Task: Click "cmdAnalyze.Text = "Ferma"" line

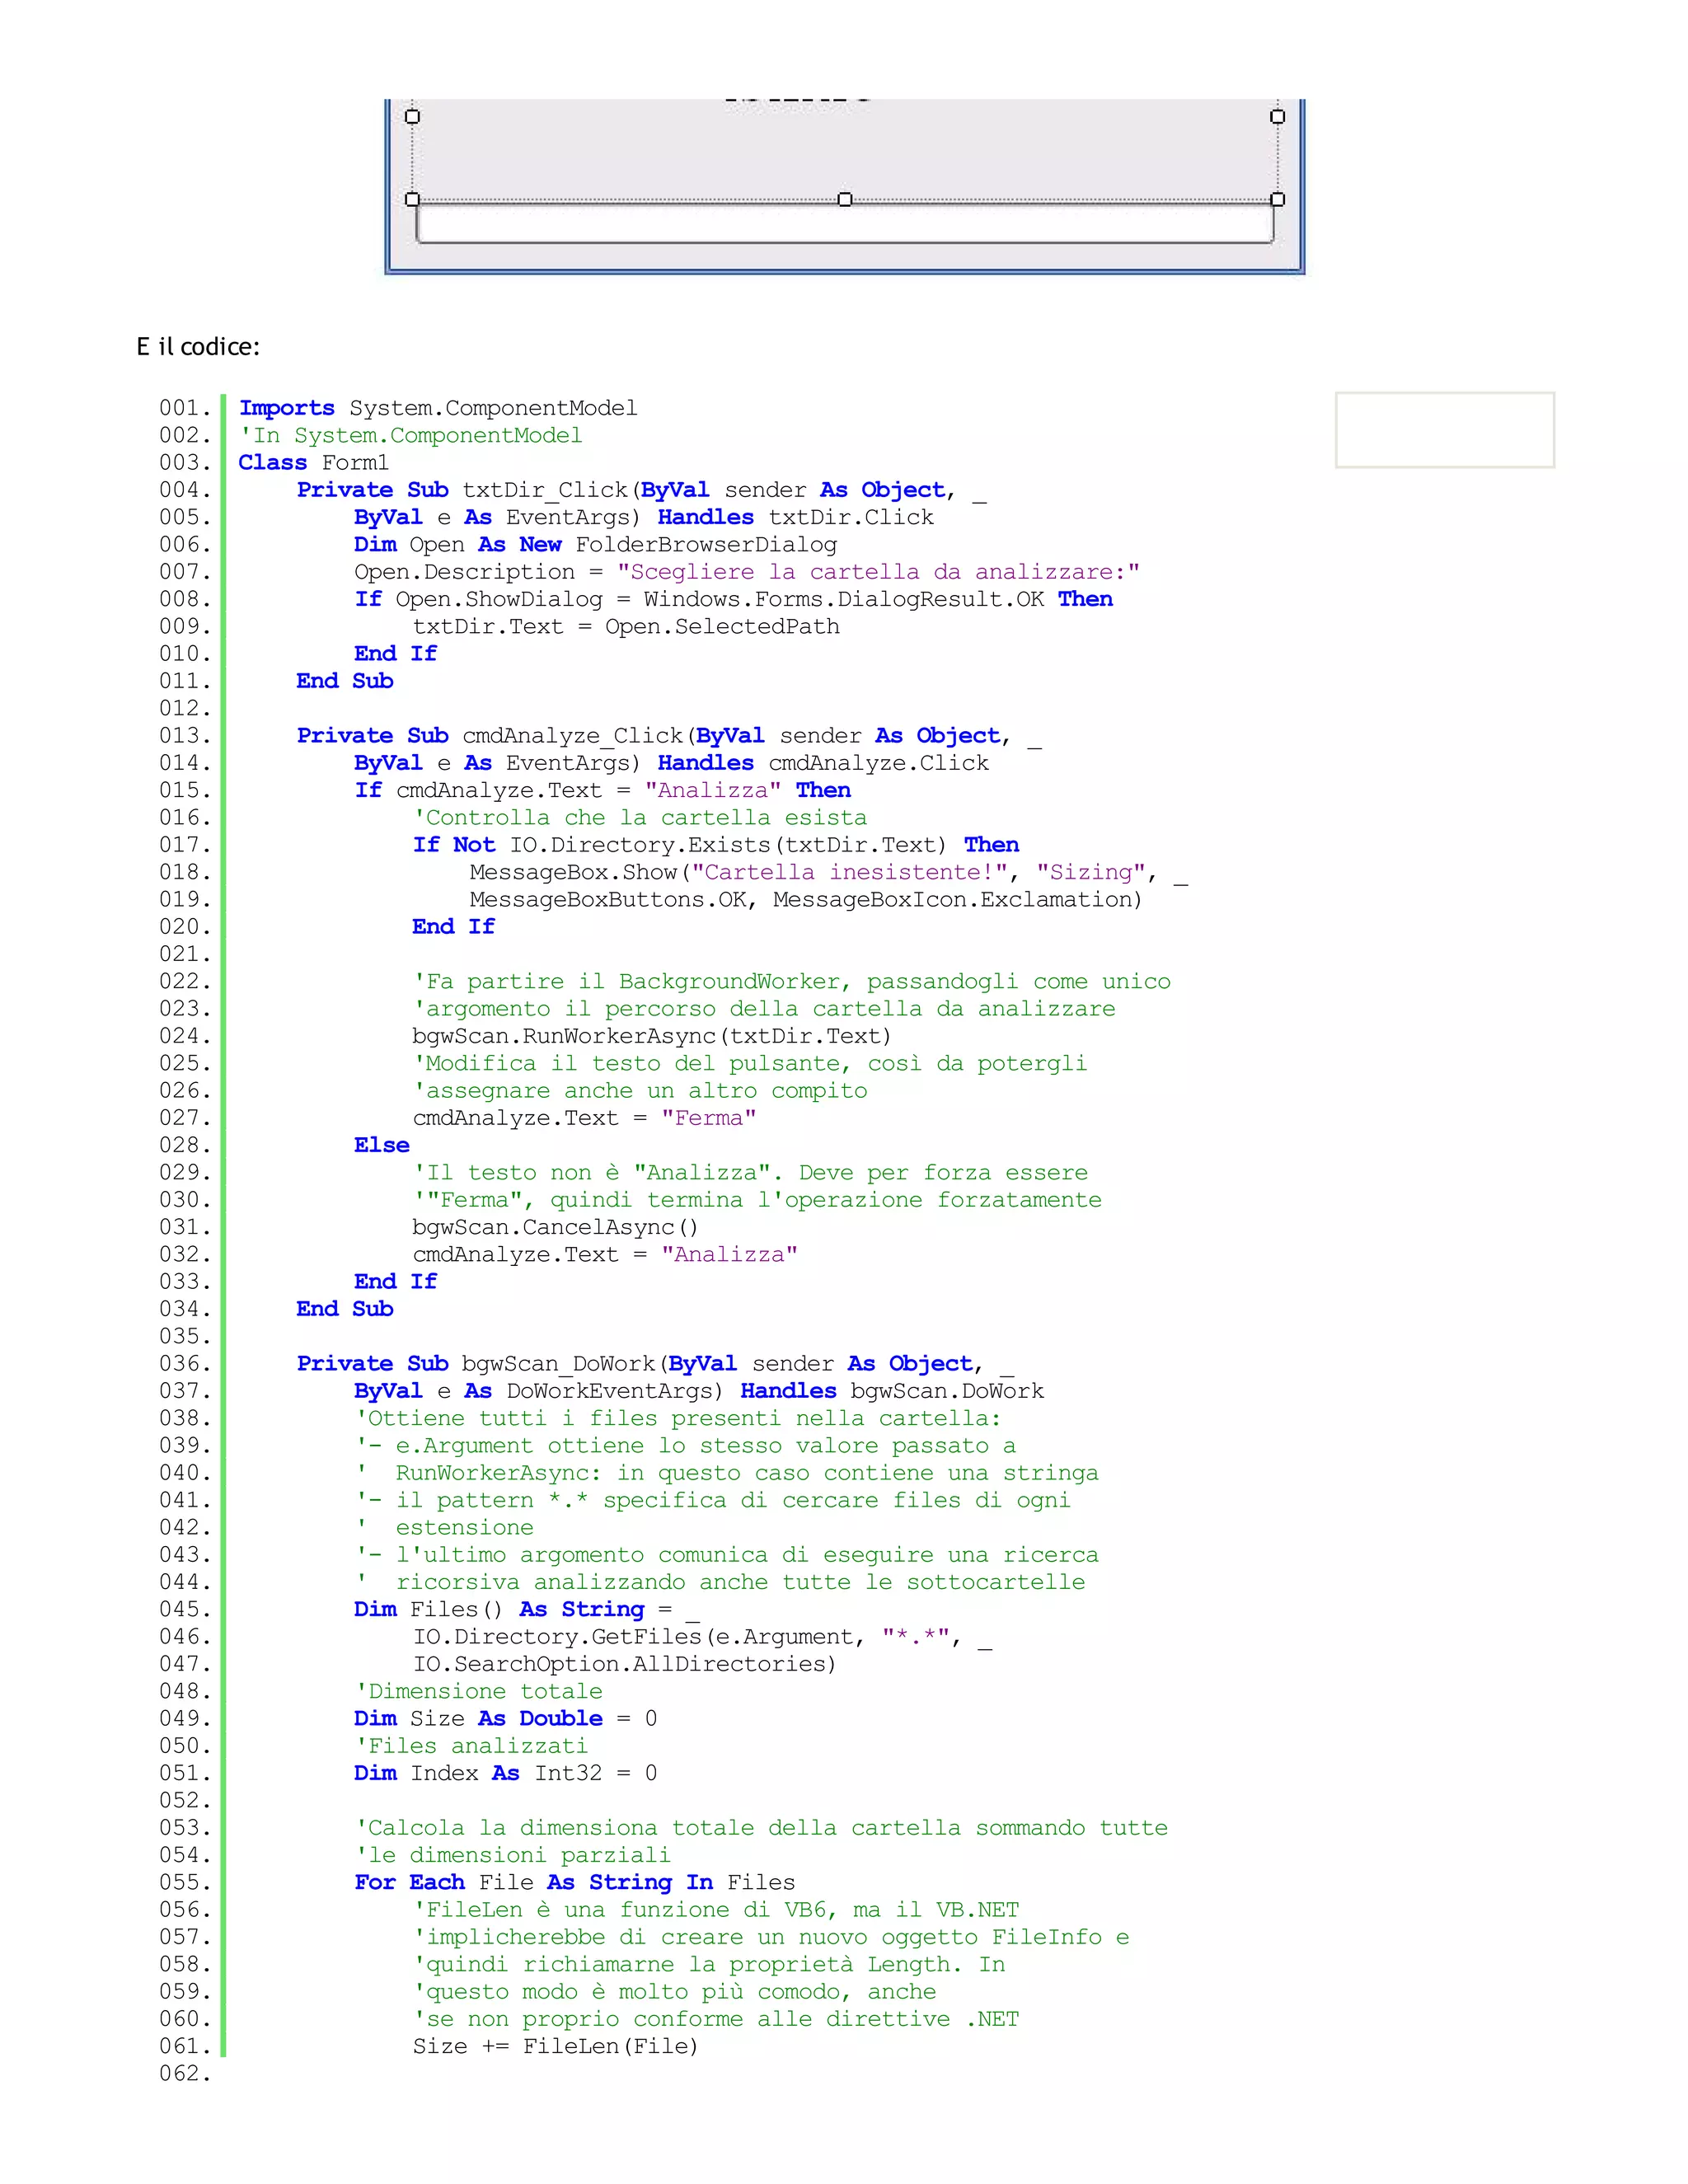Action: 584,1118
